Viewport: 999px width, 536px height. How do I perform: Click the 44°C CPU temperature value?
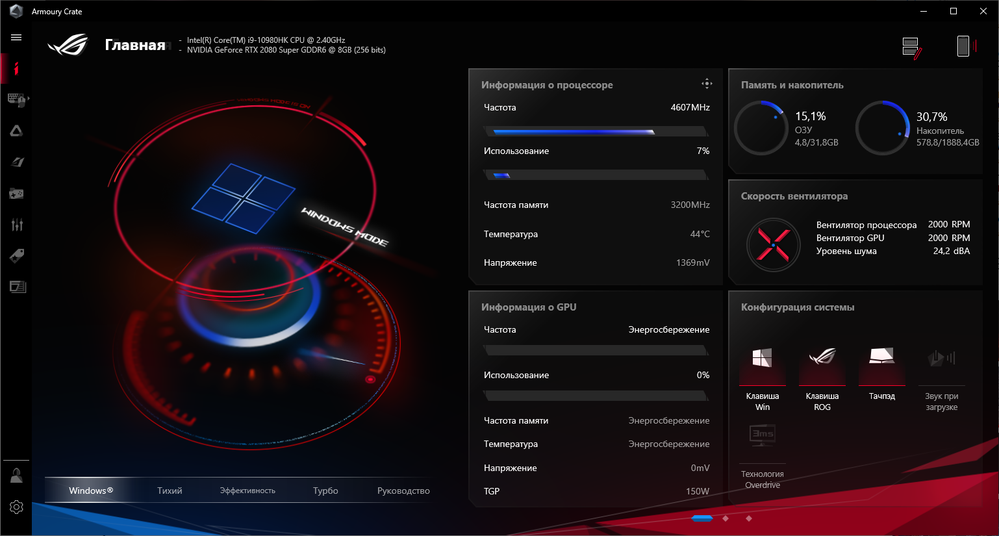(700, 234)
